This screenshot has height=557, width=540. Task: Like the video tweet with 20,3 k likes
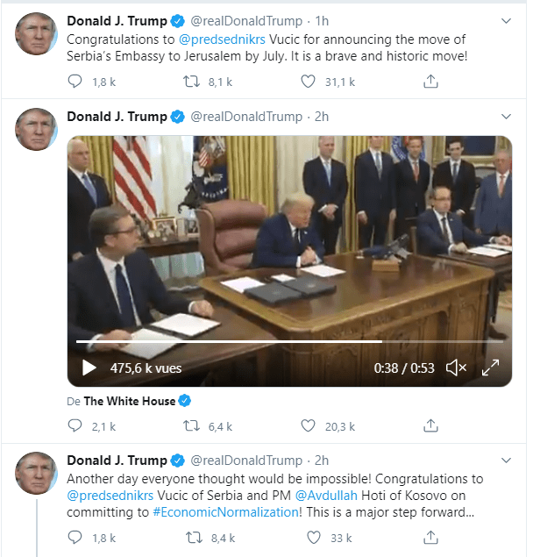[308, 426]
